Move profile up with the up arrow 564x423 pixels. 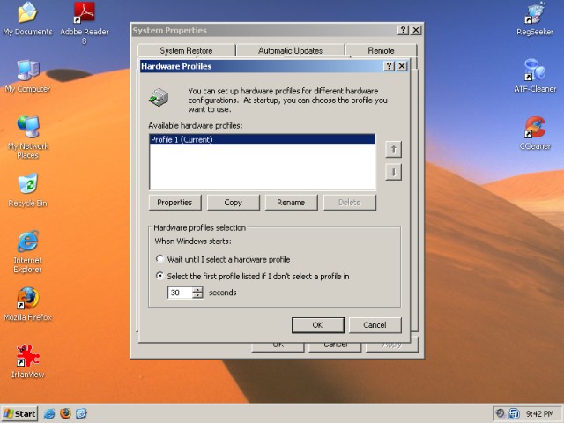coord(393,149)
